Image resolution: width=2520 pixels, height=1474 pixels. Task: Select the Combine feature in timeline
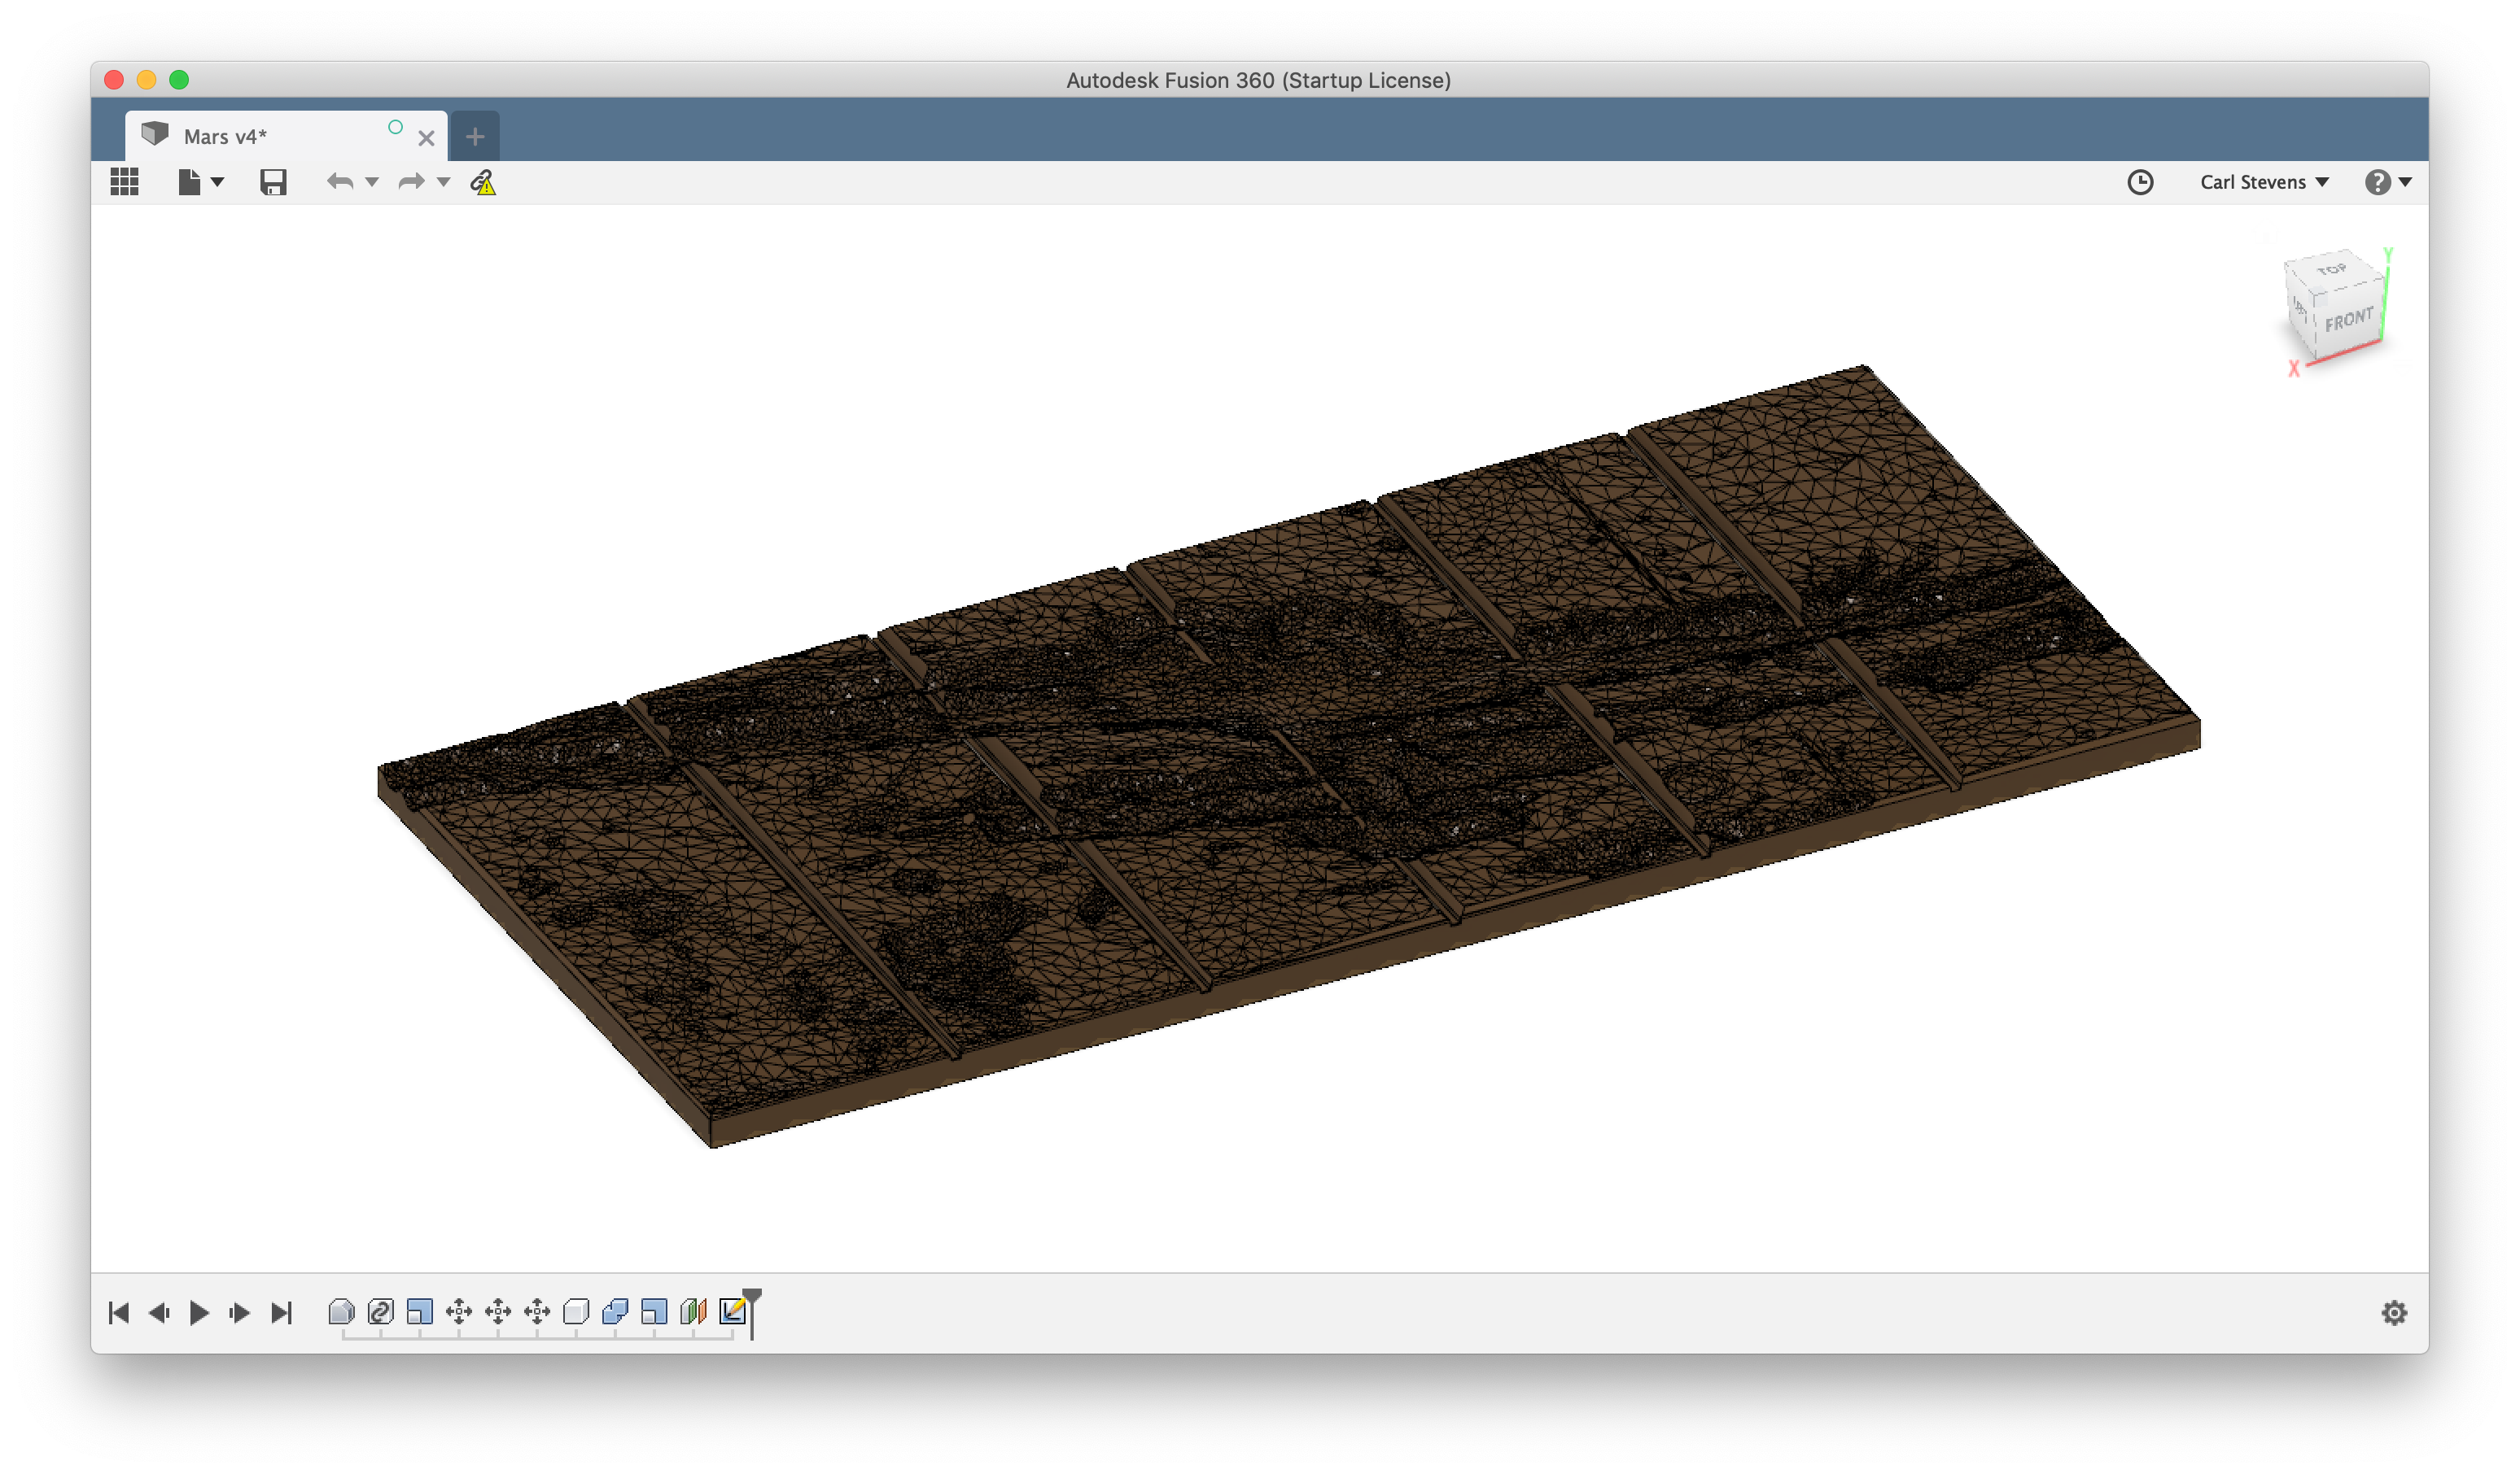pos(615,1311)
